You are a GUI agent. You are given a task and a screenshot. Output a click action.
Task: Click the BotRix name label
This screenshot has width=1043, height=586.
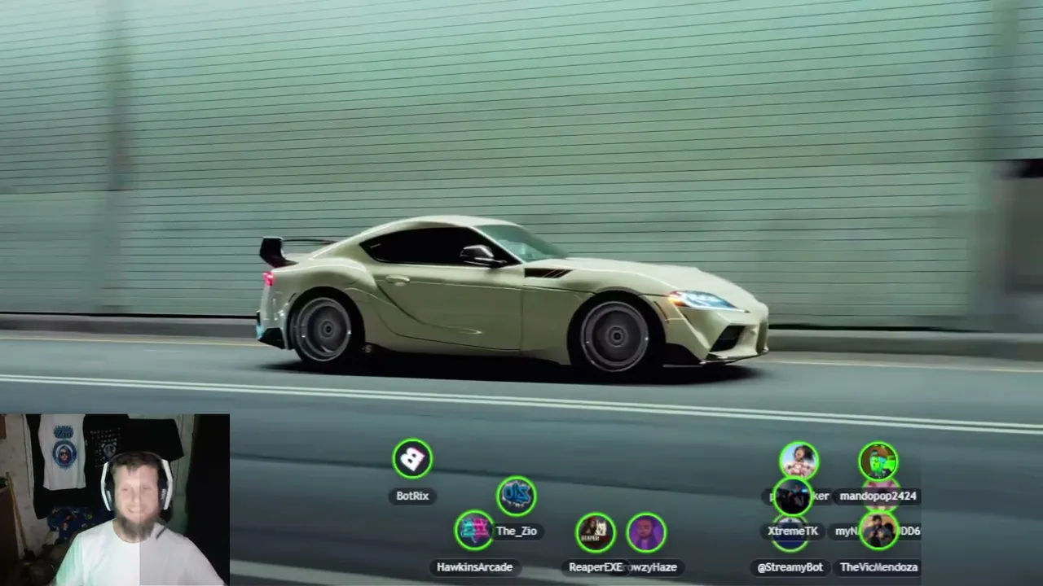point(412,496)
